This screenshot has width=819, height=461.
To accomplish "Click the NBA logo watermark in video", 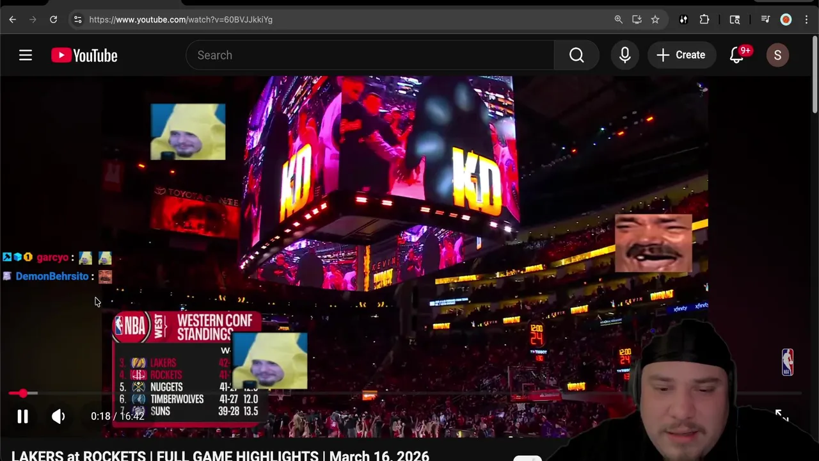I will [x=788, y=362].
